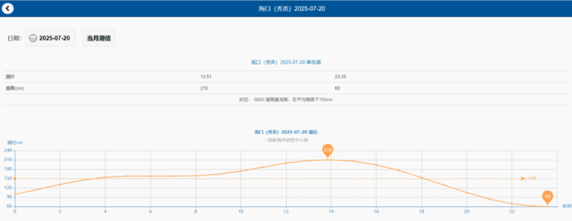Click the 210 tide height table cell
This screenshot has height=221, width=572.
(x=204, y=88)
